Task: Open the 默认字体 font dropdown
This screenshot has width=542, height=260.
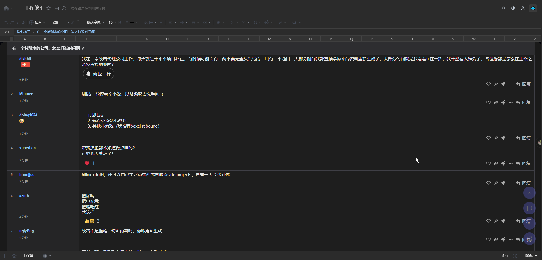Action: (95, 22)
